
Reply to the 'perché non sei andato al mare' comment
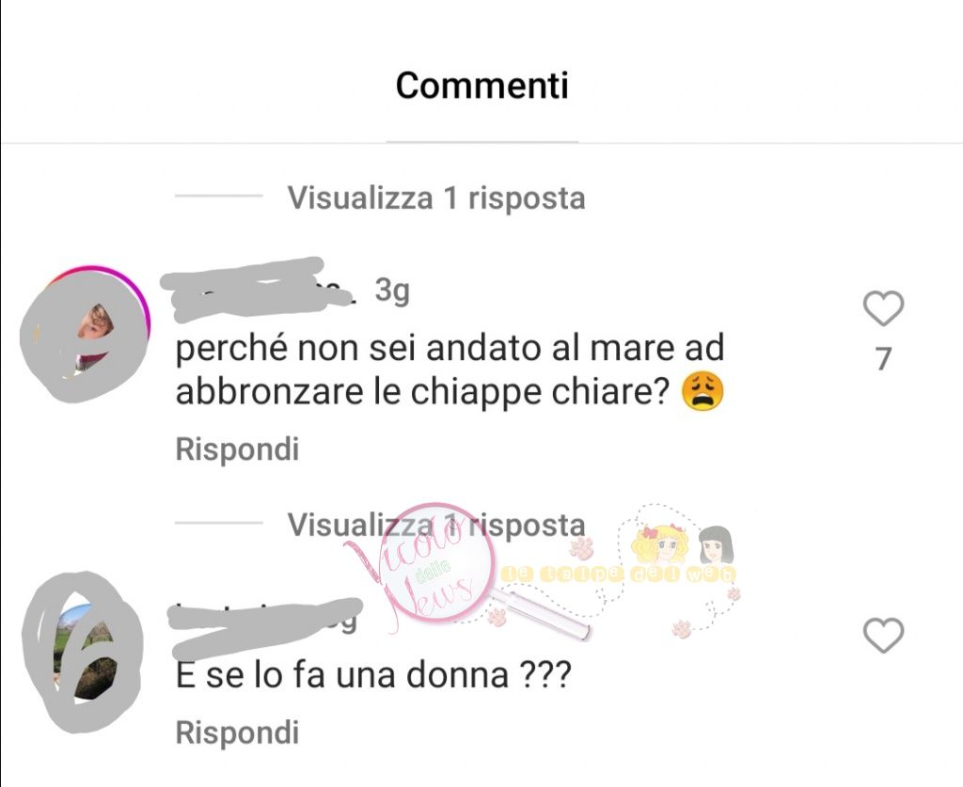pos(237,449)
